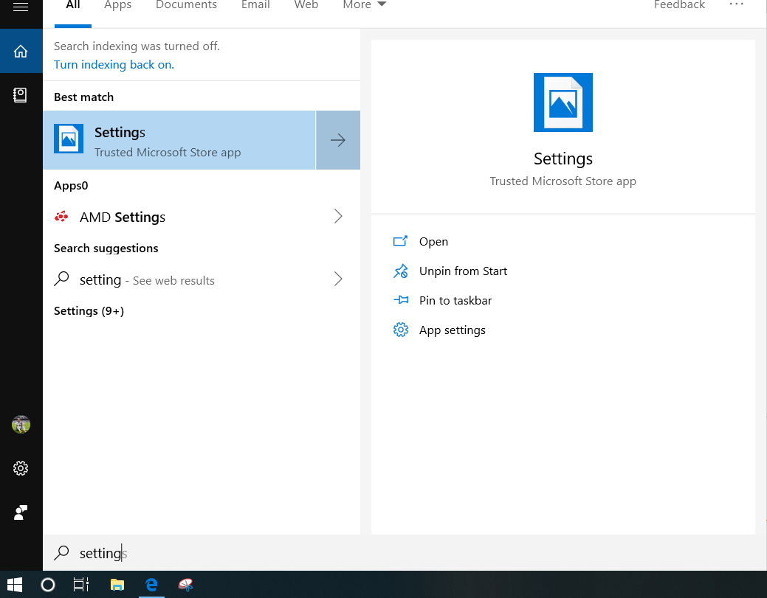Open the Snipping Tool taskbar icon
The image size is (767, 598).
tap(186, 584)
